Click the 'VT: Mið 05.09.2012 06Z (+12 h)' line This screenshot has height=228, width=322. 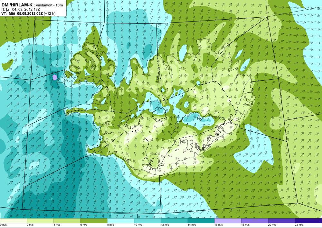click(x=29, y=13)
